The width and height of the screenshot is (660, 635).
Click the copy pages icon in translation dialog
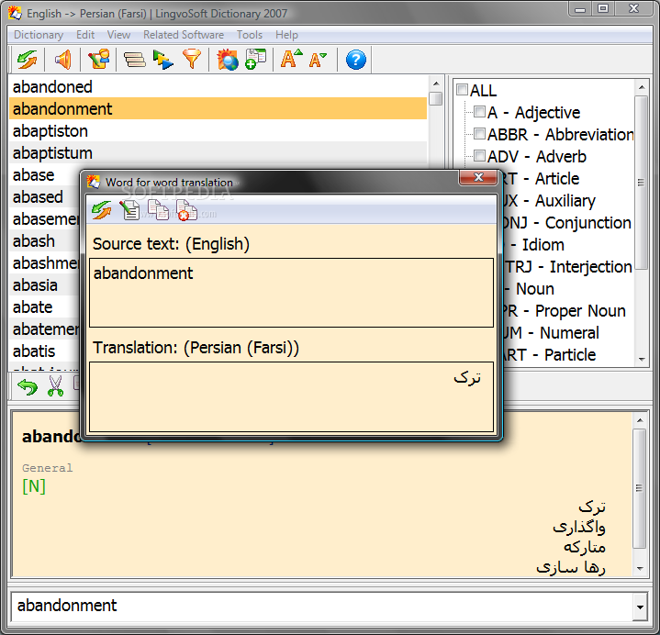[x=158, y=209]
